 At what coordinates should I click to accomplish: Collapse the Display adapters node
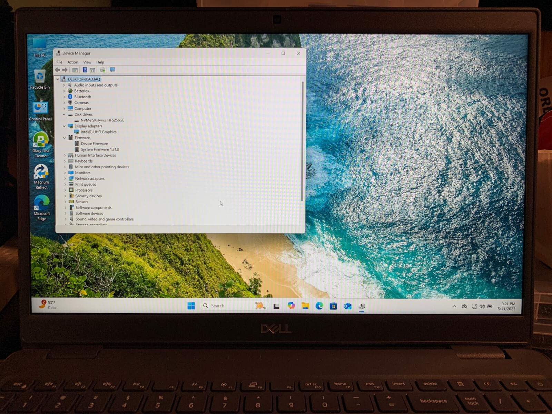(x=64, y=126)
